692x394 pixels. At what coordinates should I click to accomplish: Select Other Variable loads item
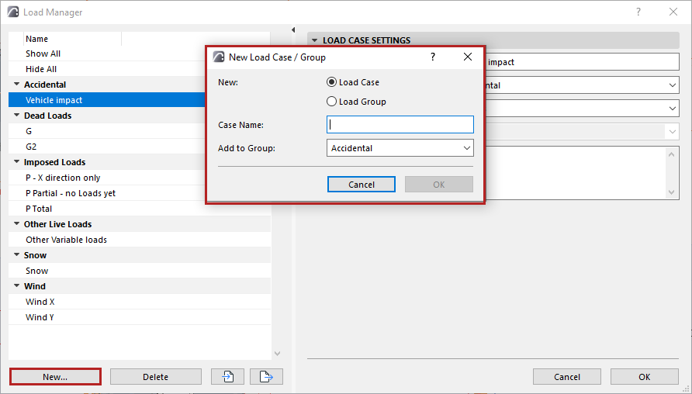point(140,240)
